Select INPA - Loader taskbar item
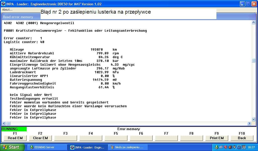The height and width of the screenshot is (151, 258). pos(88,147)
